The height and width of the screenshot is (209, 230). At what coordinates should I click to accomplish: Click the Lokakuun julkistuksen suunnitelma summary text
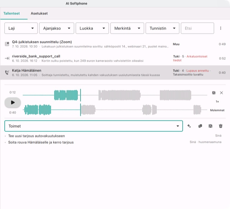[x=105, y=46]
